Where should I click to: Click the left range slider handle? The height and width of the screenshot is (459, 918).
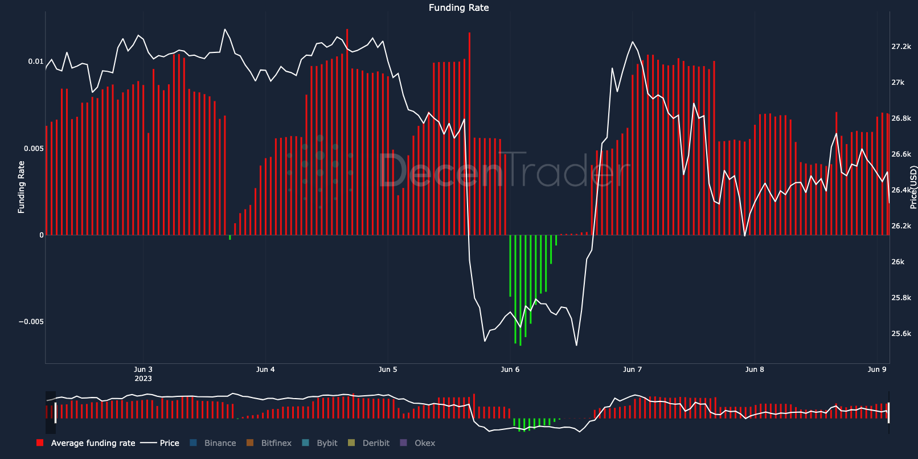[x=55, y=412]
